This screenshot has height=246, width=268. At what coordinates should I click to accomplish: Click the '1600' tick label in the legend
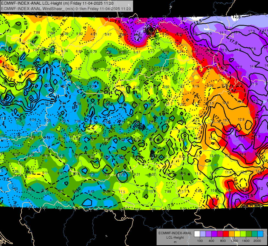point(246,241)
